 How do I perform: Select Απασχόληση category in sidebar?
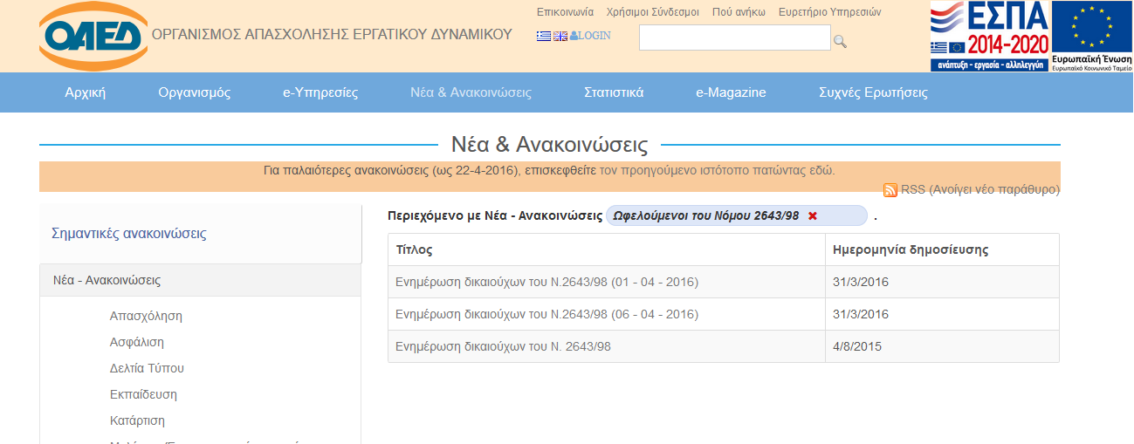[146, 316]
